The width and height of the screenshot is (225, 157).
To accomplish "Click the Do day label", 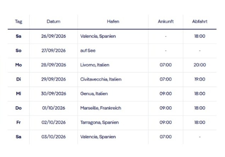I will pos(18,108).
